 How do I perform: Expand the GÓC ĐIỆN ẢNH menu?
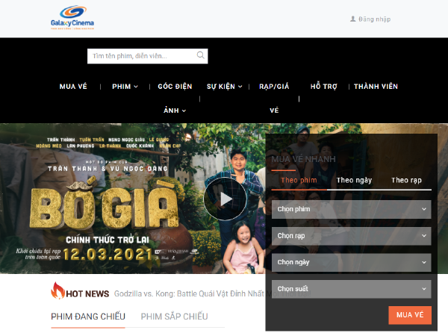[175, 99]
